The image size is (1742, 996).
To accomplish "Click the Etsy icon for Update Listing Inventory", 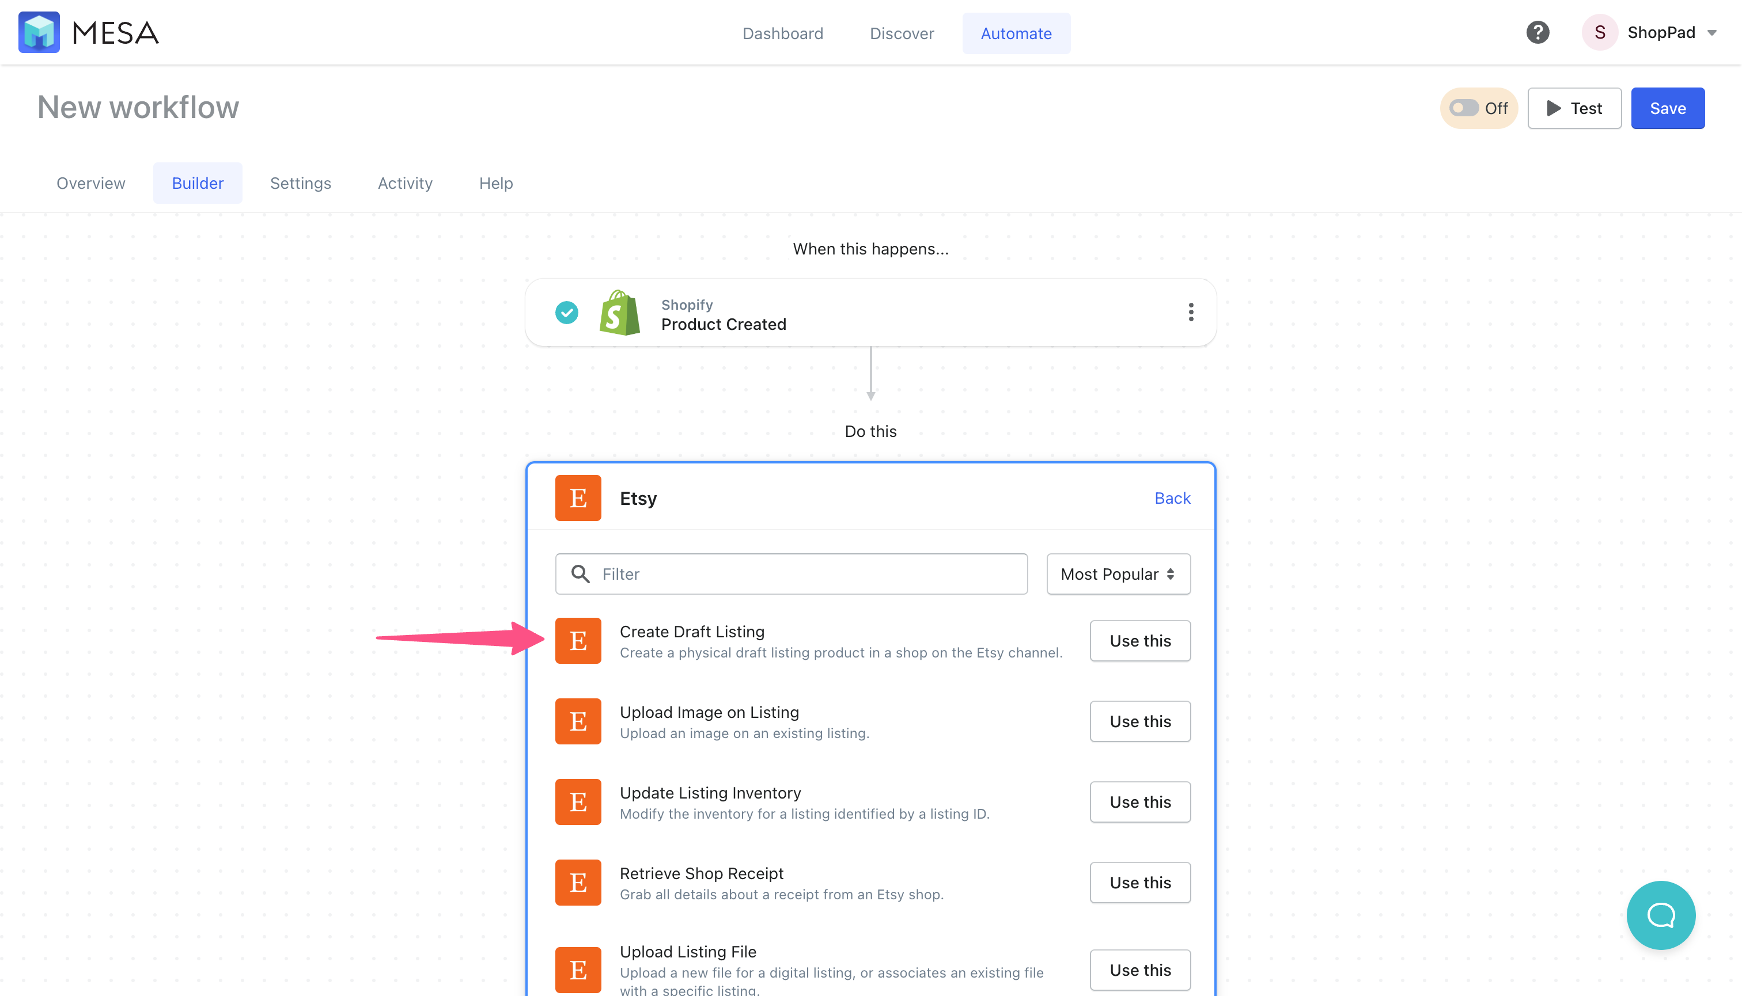I will click(x=578, y=803).
